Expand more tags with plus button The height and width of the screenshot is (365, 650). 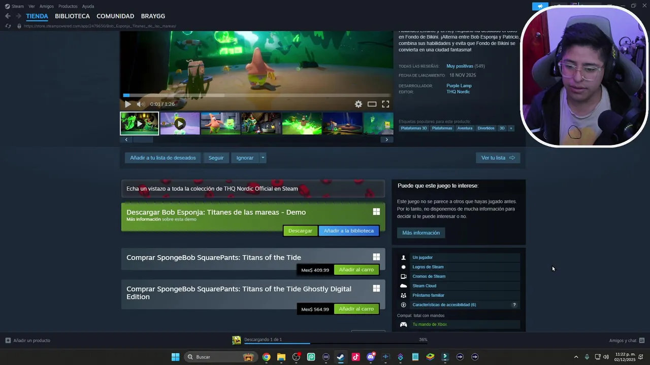click(x=511, y=128)
